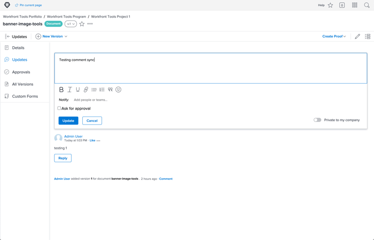Open the Details section

point(18,48)
